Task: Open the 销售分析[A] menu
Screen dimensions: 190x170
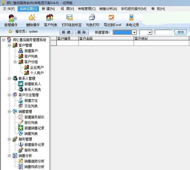Action: [x=108, y=9]
